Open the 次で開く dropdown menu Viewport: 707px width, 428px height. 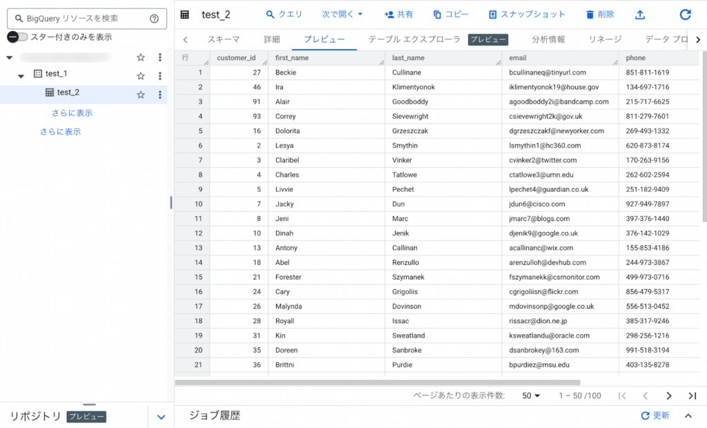(342, 14)
